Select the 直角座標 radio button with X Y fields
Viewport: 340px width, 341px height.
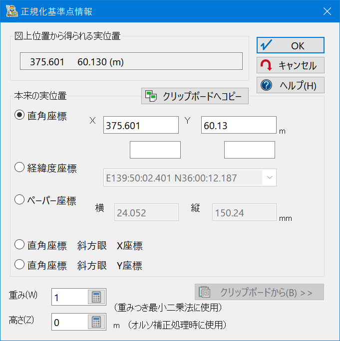coord(19,115)
